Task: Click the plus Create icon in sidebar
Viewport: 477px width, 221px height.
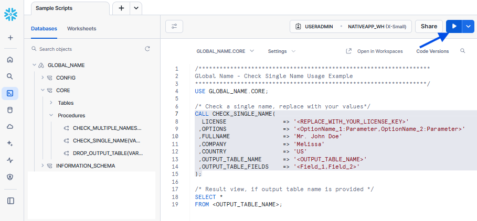Action: [x=10, y=38]
